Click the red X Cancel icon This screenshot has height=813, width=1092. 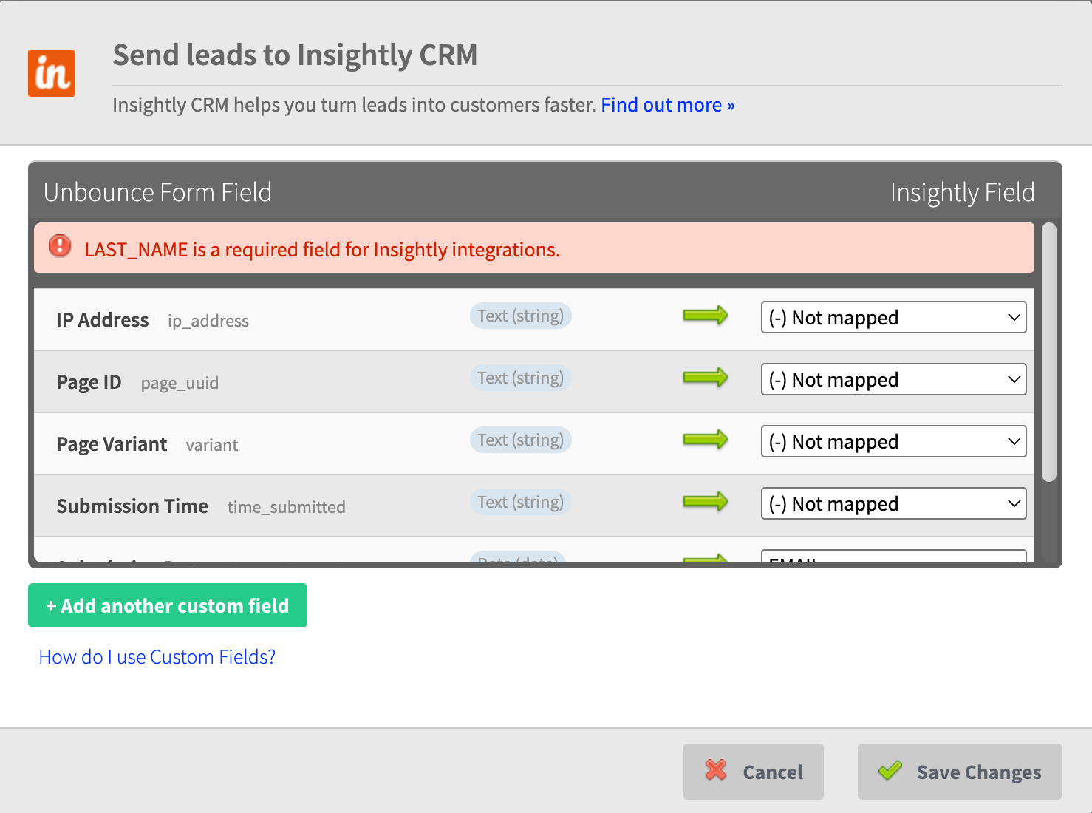(716, 771)
